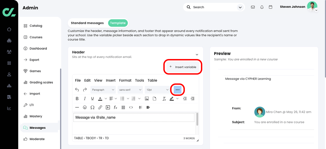Expand numbered list style arrow
Viewport: 326px width, 149px height.
coord(139,99)
